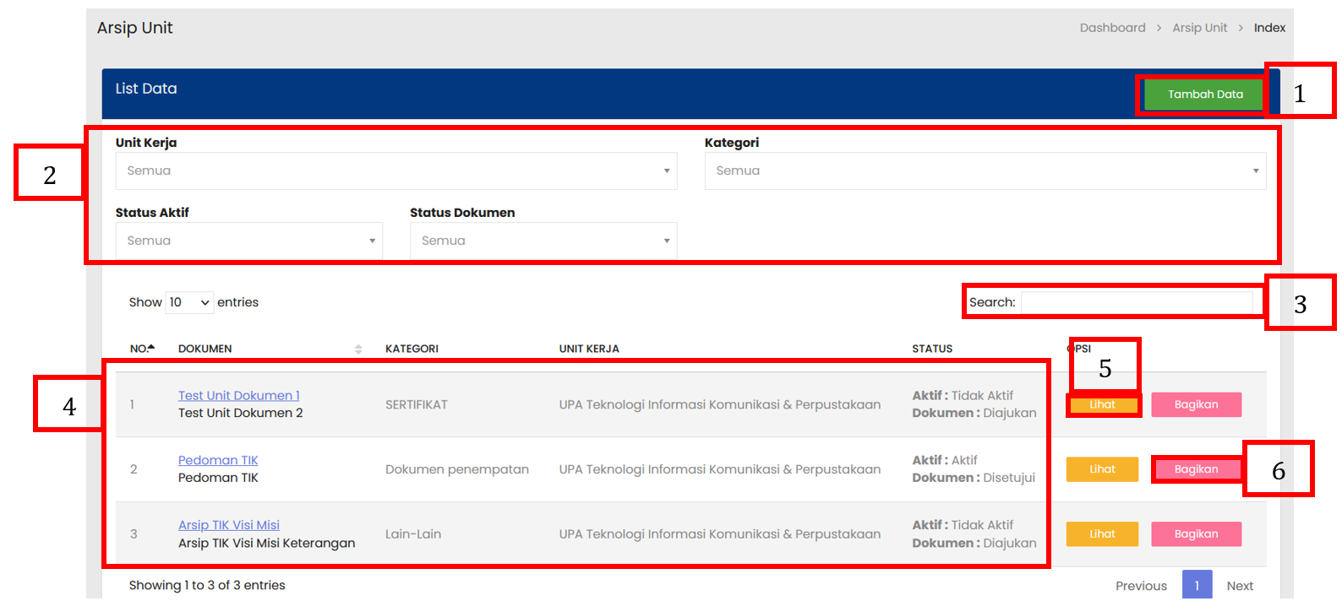The height and width of the screenshot is (612, 1342).
Task: Open the Arsip TIK Visi Misi link
Action: 228,525
